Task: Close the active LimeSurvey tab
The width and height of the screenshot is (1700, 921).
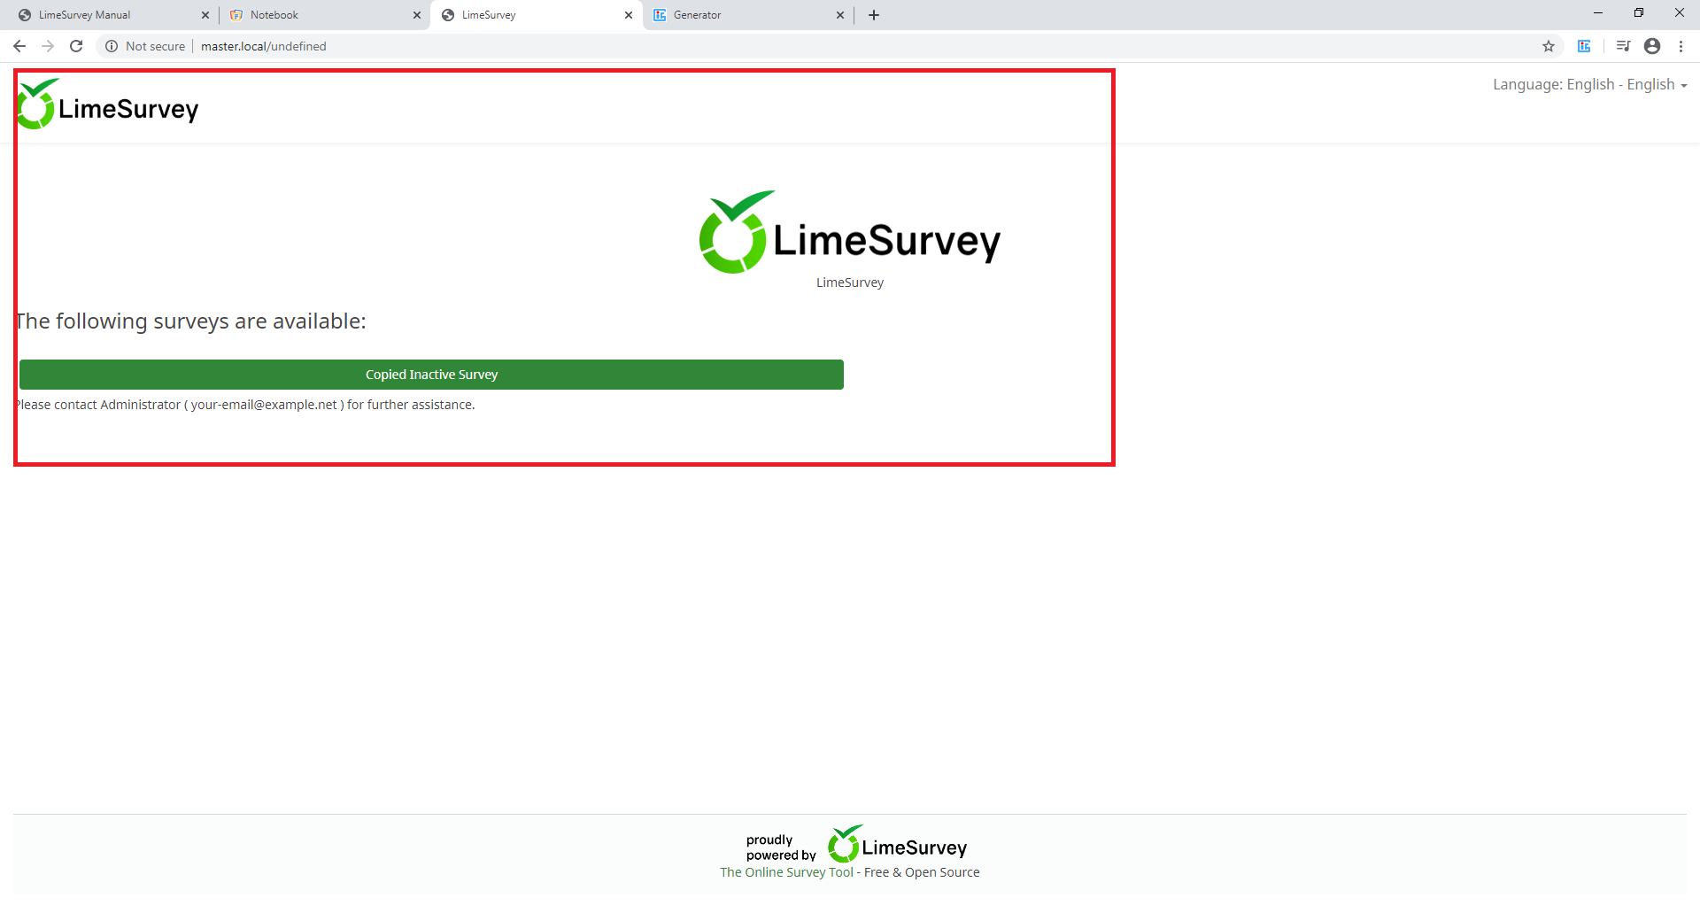Action: pos(629,15)
